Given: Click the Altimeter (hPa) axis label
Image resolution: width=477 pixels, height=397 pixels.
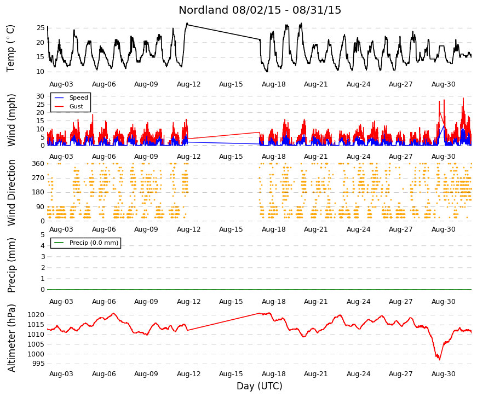Looking at the screenshot, I should (11, 338).
